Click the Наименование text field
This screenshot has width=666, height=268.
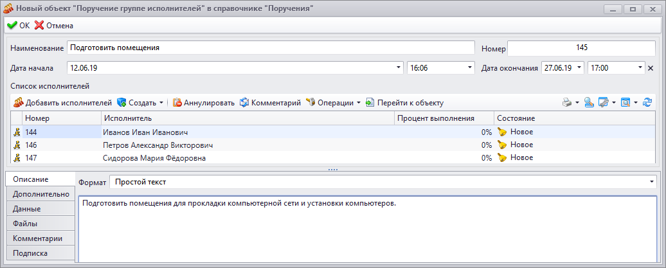(x=271, y=48)
